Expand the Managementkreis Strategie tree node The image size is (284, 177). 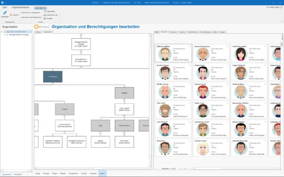click(x=5, y=34)
